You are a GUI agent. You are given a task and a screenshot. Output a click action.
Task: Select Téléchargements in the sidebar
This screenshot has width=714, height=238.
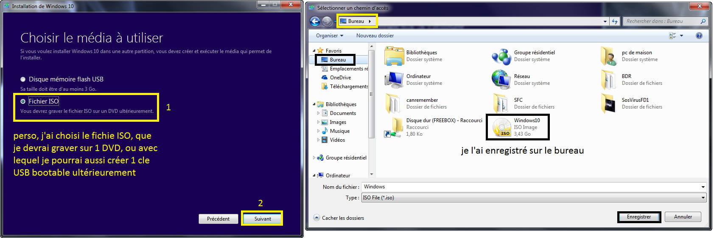tap(344, 87)
